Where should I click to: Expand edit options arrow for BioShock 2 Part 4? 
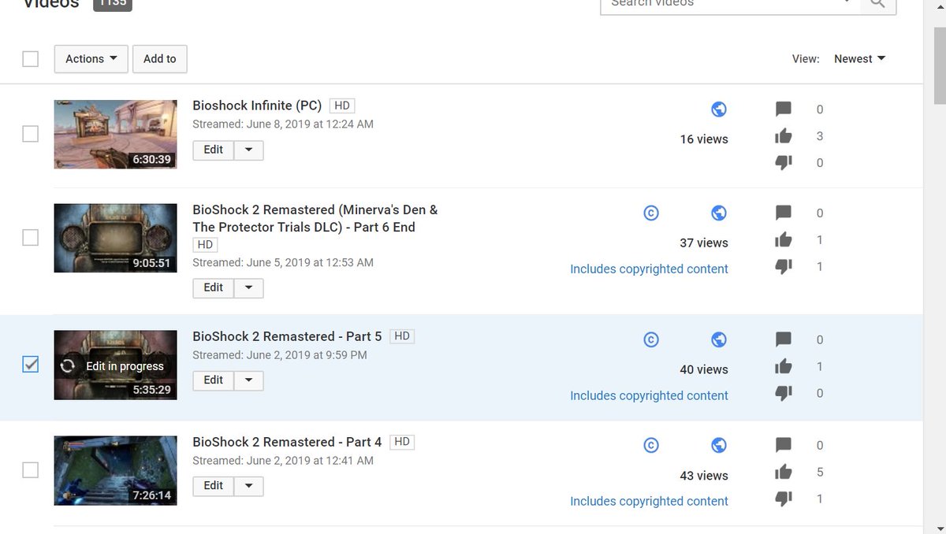248,485
